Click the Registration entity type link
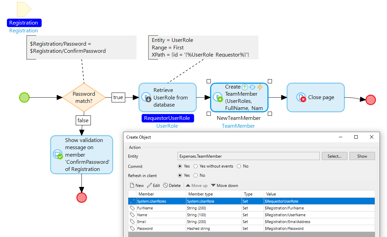The width and height of the screenshot is (387, 237). point(24,31)
